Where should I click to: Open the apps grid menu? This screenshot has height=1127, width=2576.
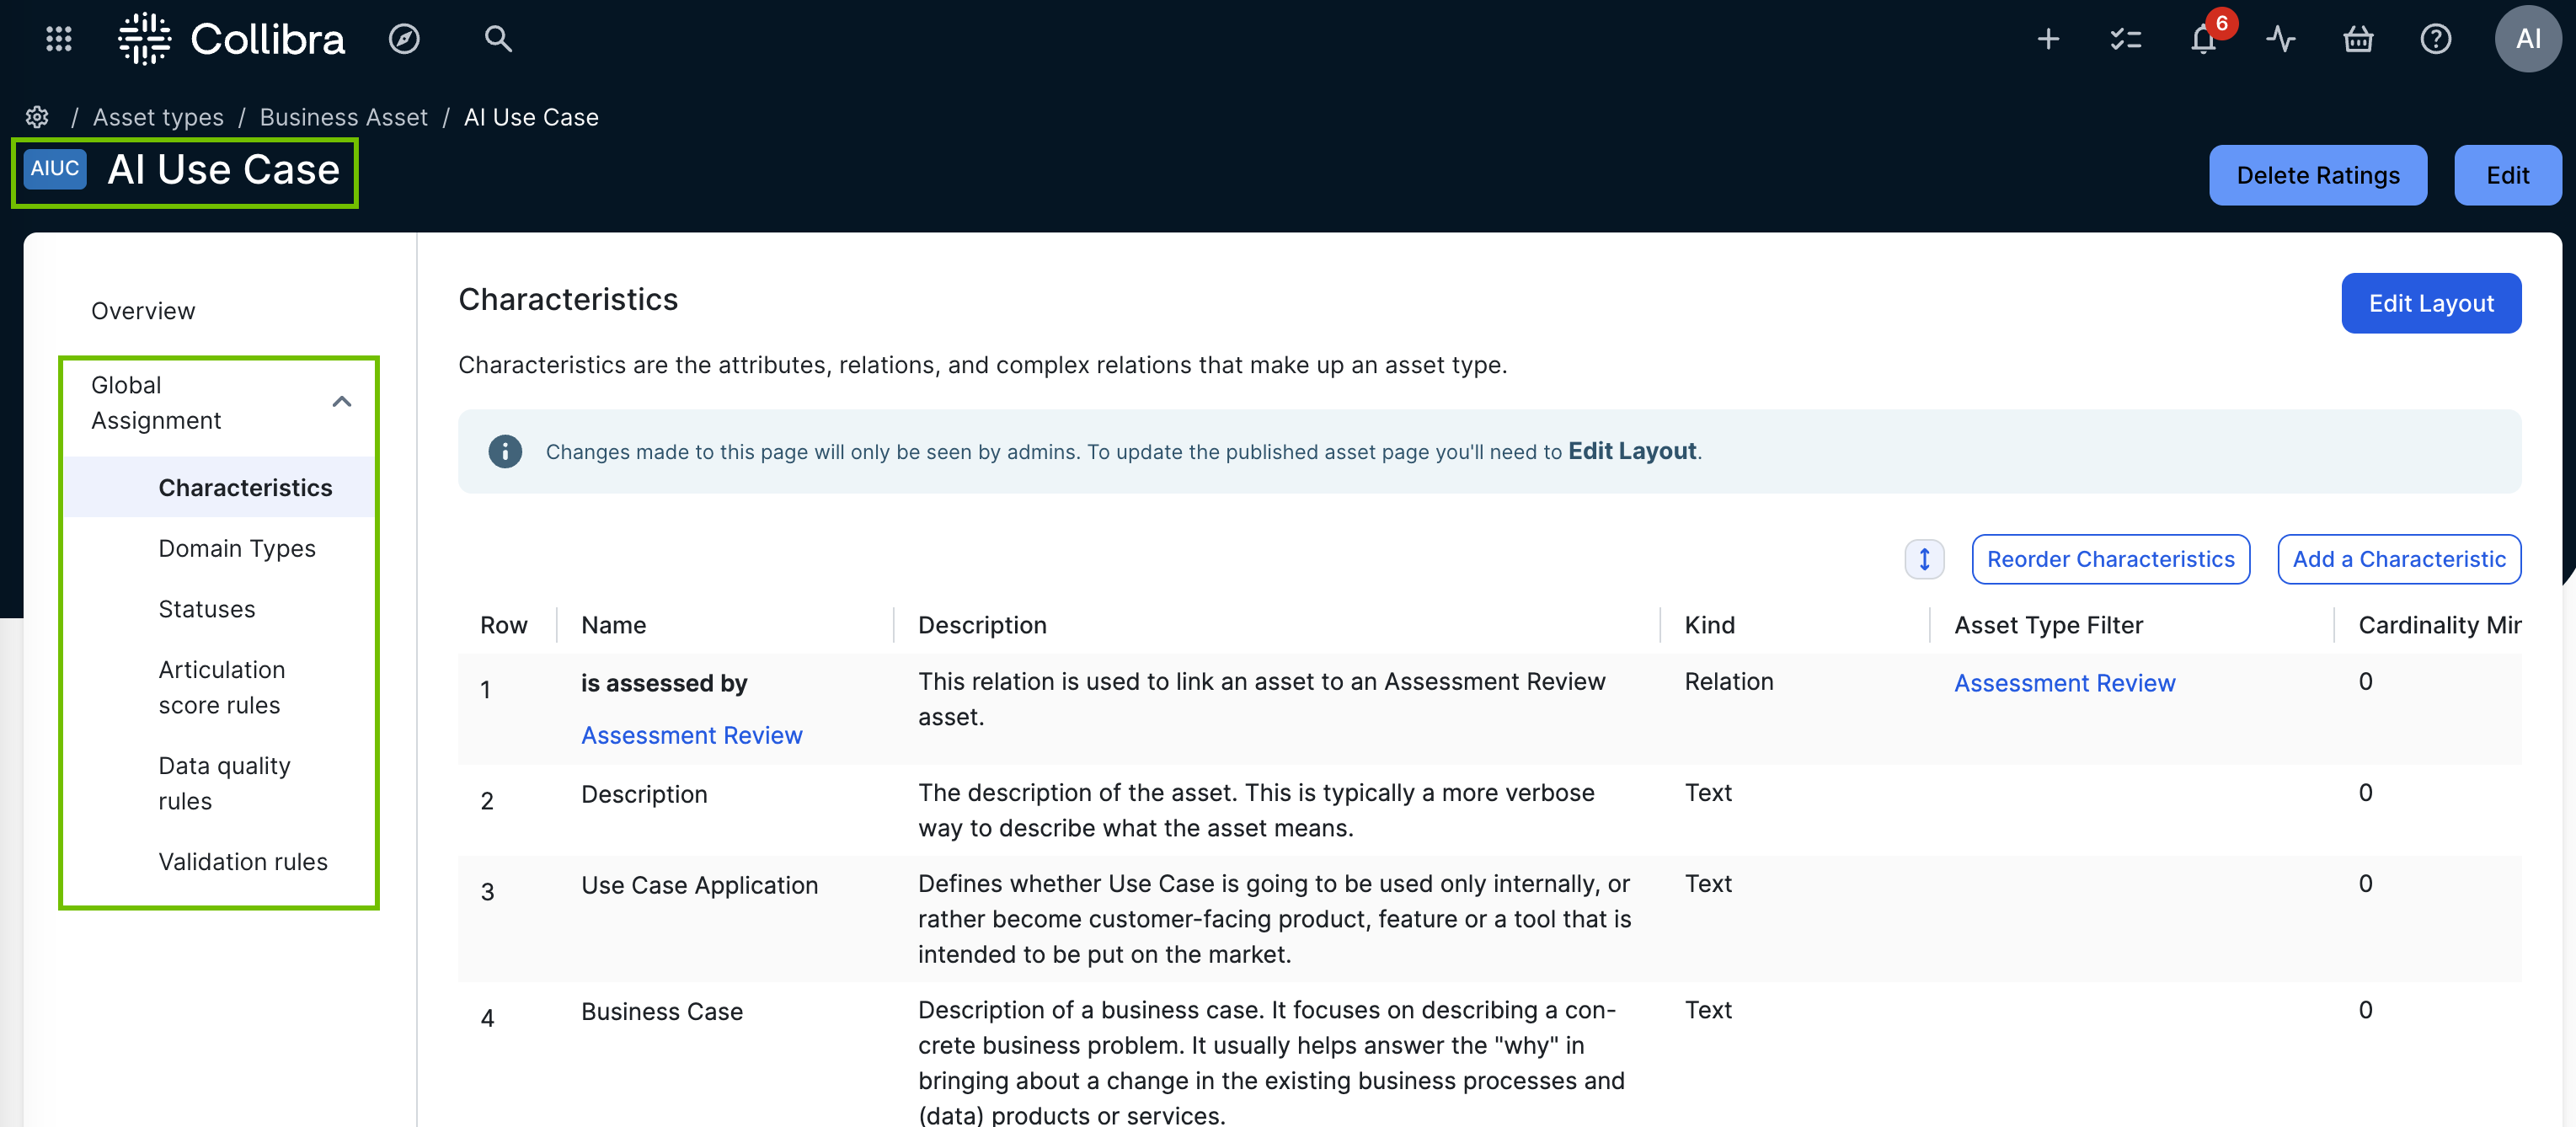[59, 39]
